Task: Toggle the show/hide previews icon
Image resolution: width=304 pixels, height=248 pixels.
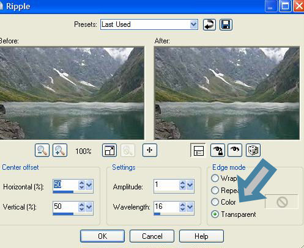Action: click(x=198, y=150)
